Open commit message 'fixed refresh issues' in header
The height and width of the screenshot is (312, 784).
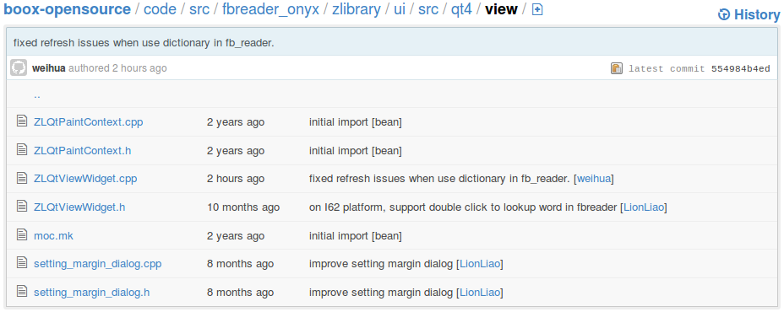pos(144,42)
